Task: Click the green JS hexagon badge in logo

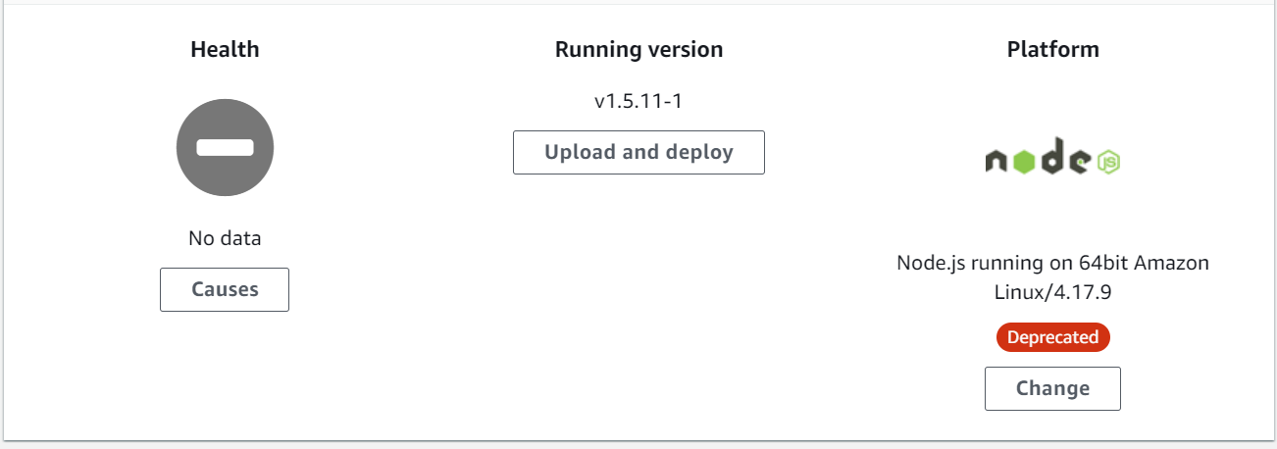Action: point(1108,162)
